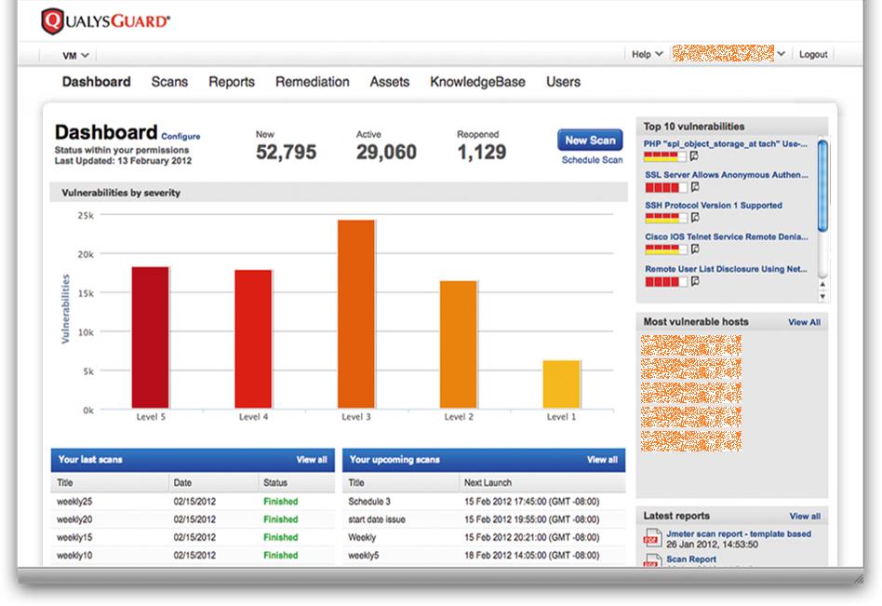This screenshot has height=606, width=882.
Task: Click the Finished status for weekly25
Action: (281, 502)
